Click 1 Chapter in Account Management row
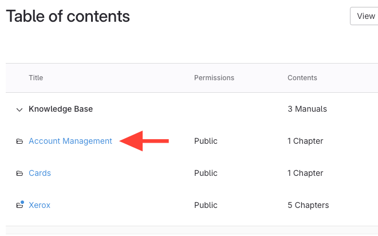Screen dimensions: 378x236 (x=305, y=141)
